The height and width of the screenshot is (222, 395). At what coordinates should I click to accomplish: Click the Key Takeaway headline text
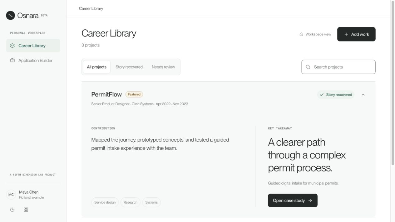(x=307, y=155)
